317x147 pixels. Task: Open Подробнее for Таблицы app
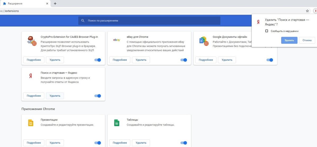[x=120, y=143]
